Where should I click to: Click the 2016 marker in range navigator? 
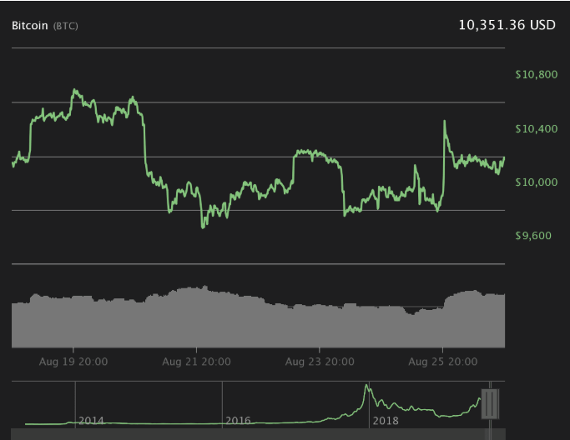coord(238,420)
